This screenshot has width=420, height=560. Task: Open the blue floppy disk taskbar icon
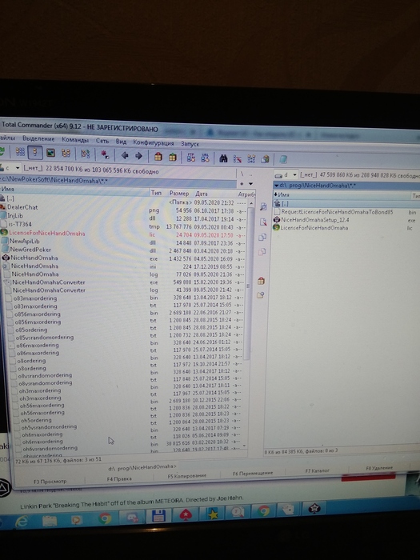click(158, 517)
